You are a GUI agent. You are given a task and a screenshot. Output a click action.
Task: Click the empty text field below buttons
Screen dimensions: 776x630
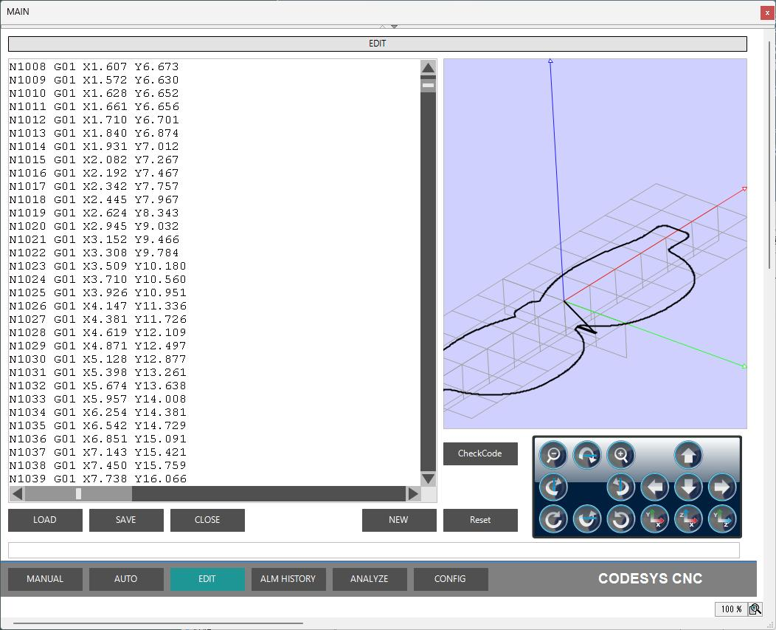point(374,550)
